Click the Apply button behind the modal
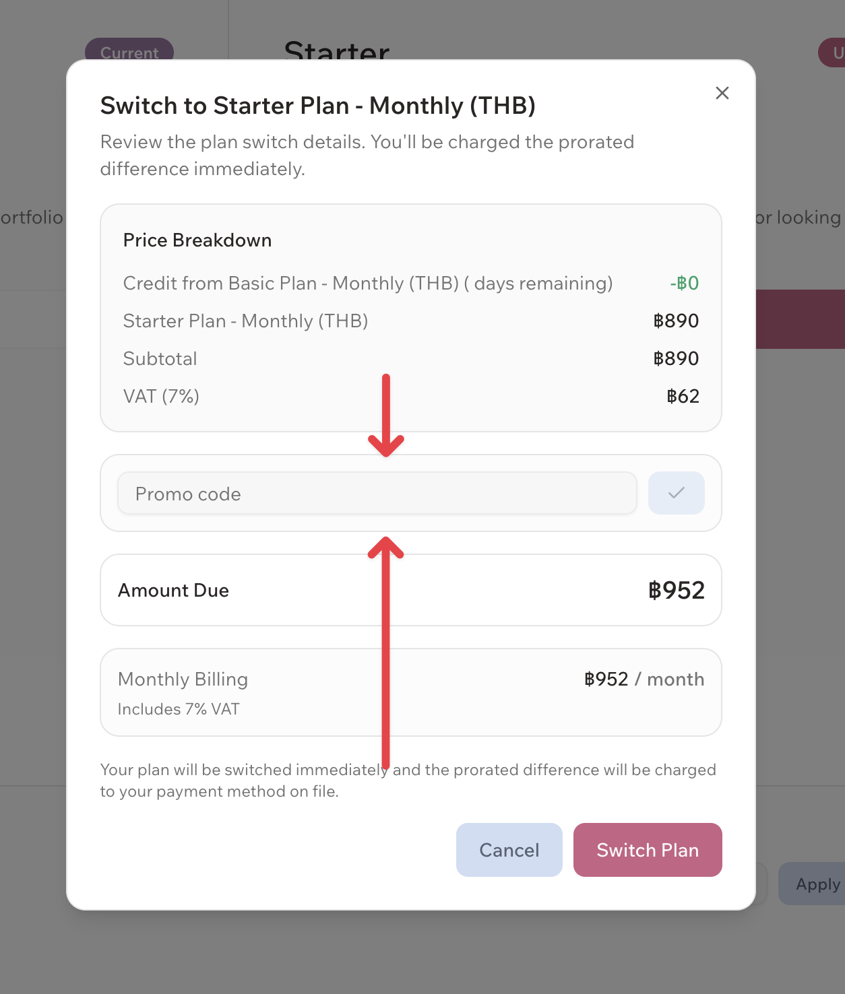This screenshot has height=994, width=845. coord(817,884)
